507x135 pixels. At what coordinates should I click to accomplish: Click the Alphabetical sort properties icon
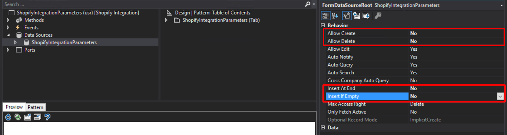click(x=335, y=16)
